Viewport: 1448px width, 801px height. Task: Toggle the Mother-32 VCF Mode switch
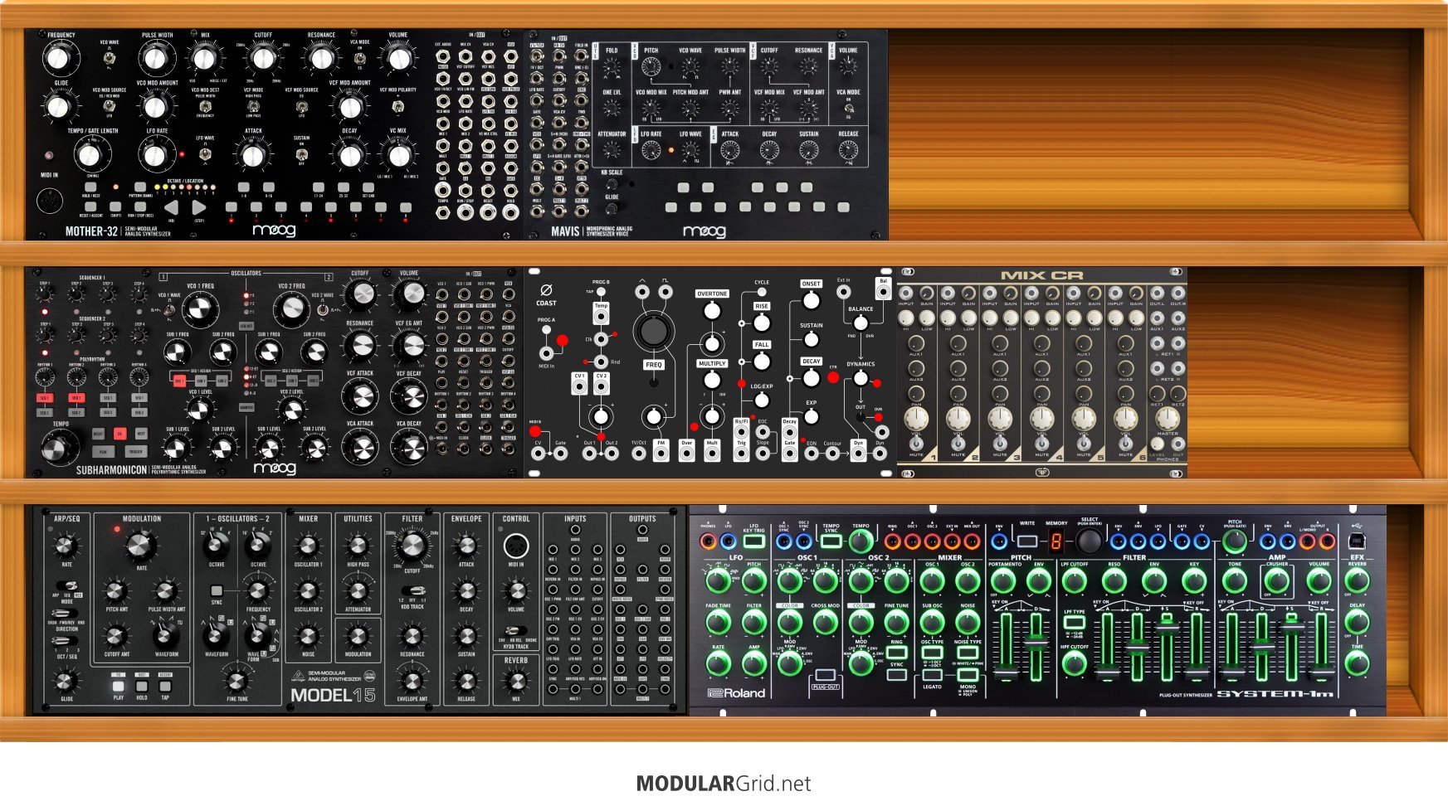coord(253,106)
